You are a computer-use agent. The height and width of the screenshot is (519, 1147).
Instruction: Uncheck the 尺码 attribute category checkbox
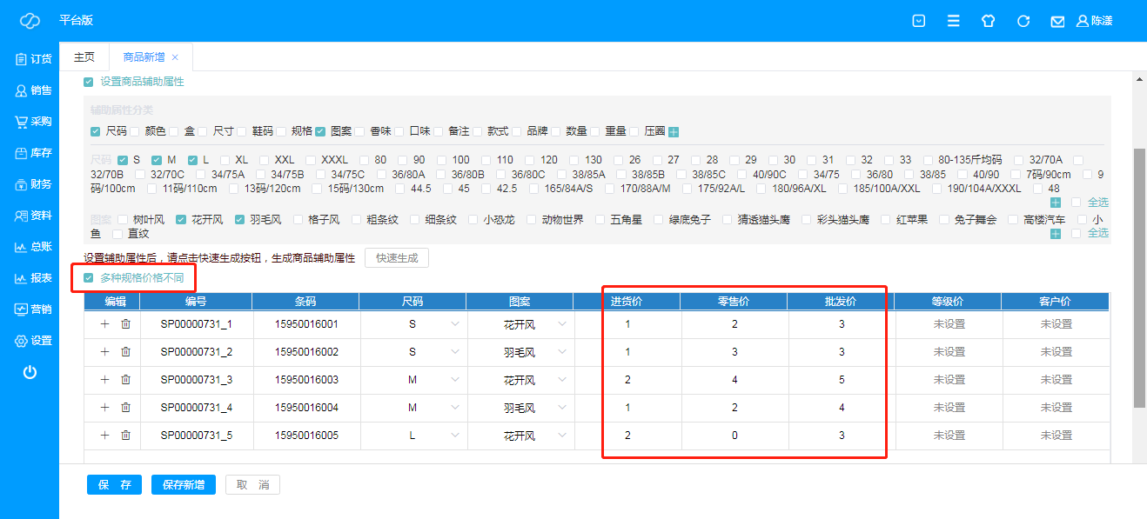click(x=95, y=132)
